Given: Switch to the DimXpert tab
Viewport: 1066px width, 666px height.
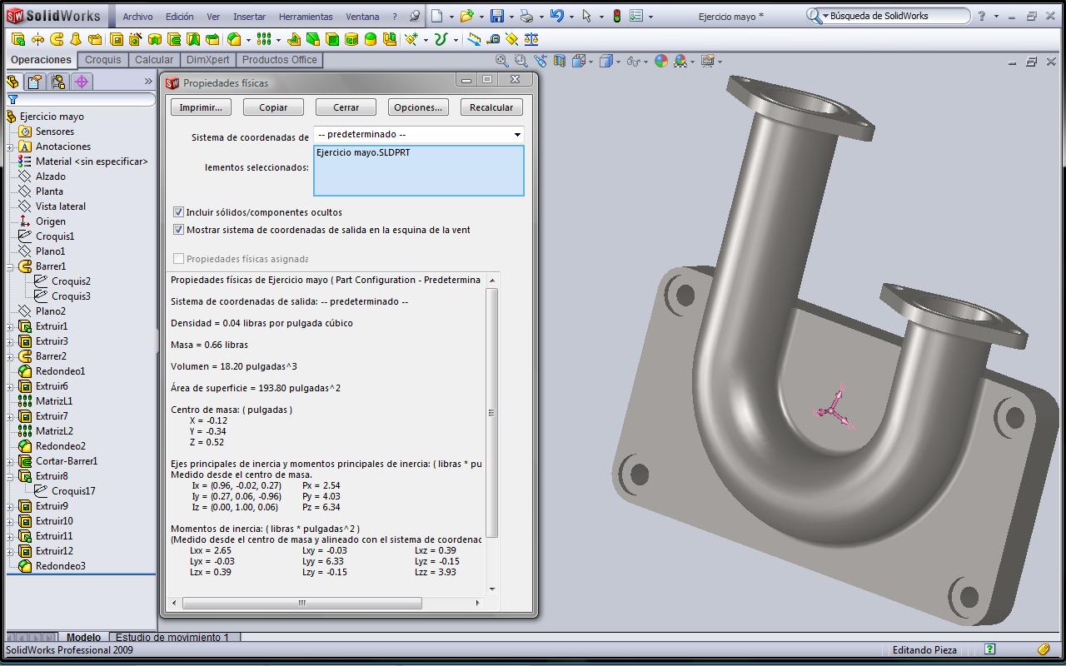Looking at the screenshot, I should point(207,60).
